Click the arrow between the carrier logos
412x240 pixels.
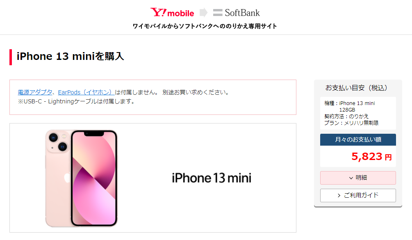click(203, 12)
